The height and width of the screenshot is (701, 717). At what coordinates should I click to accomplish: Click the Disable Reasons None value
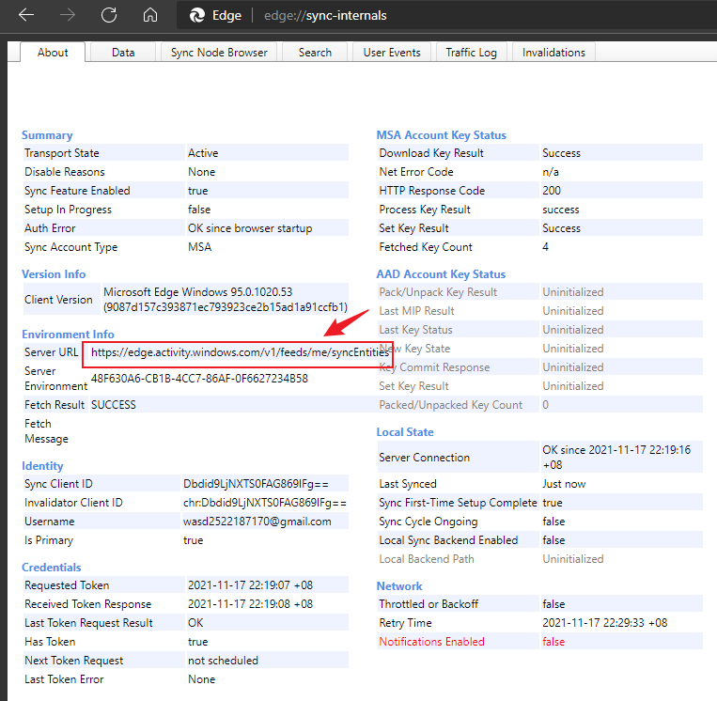[201, 172]
